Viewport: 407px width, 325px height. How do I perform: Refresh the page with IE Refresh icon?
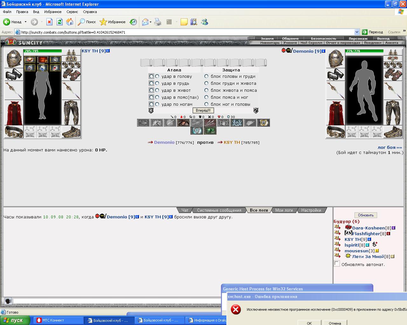tap(59, 22)
